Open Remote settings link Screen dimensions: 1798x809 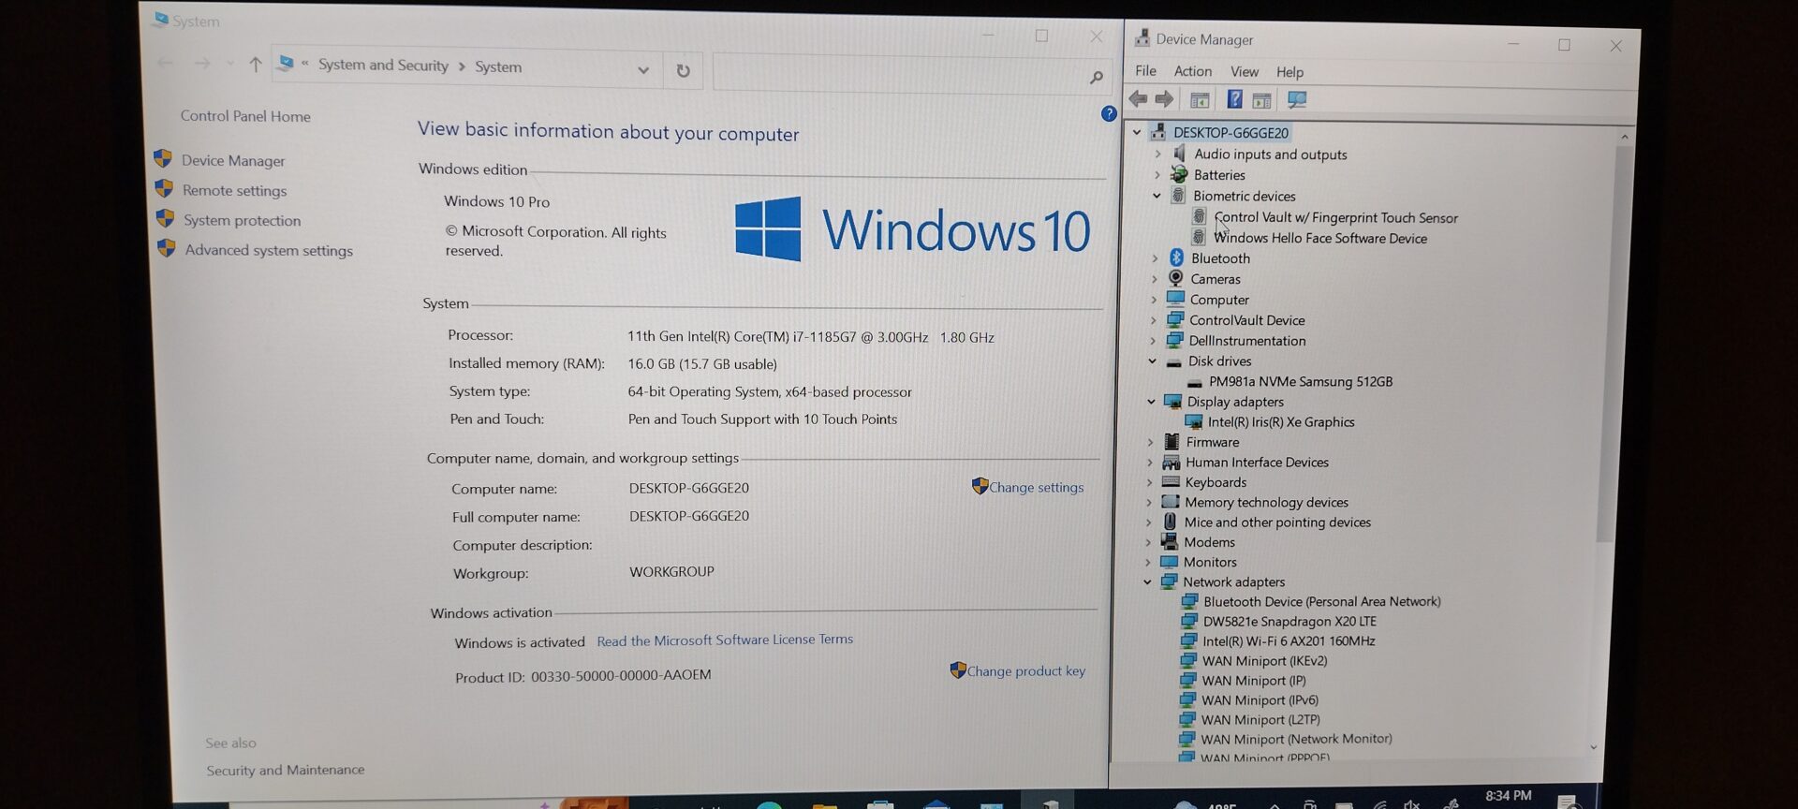(x=235, y=190)
